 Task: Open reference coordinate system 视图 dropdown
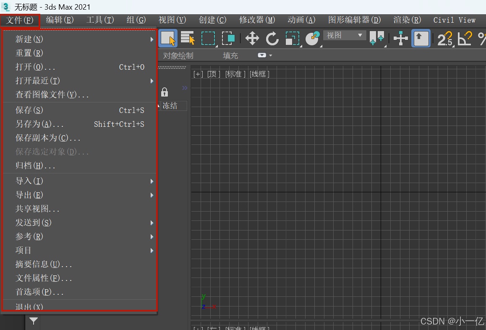[344, 35]
